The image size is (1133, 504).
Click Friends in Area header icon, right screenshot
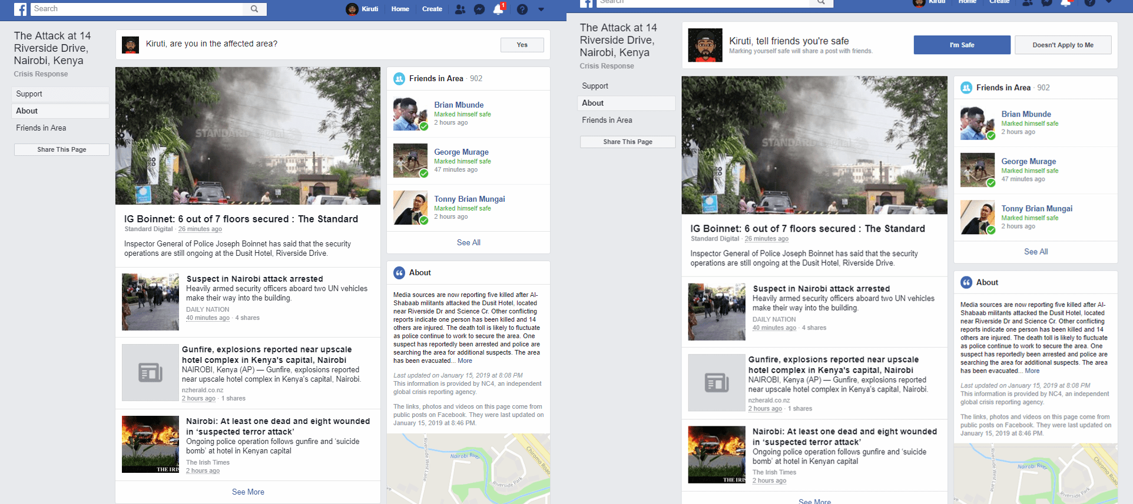966,88
